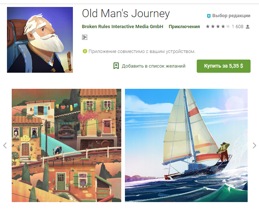Show the previous screenshot with left arrow
The image size is (259, 209).
click(x=5, y=145)
